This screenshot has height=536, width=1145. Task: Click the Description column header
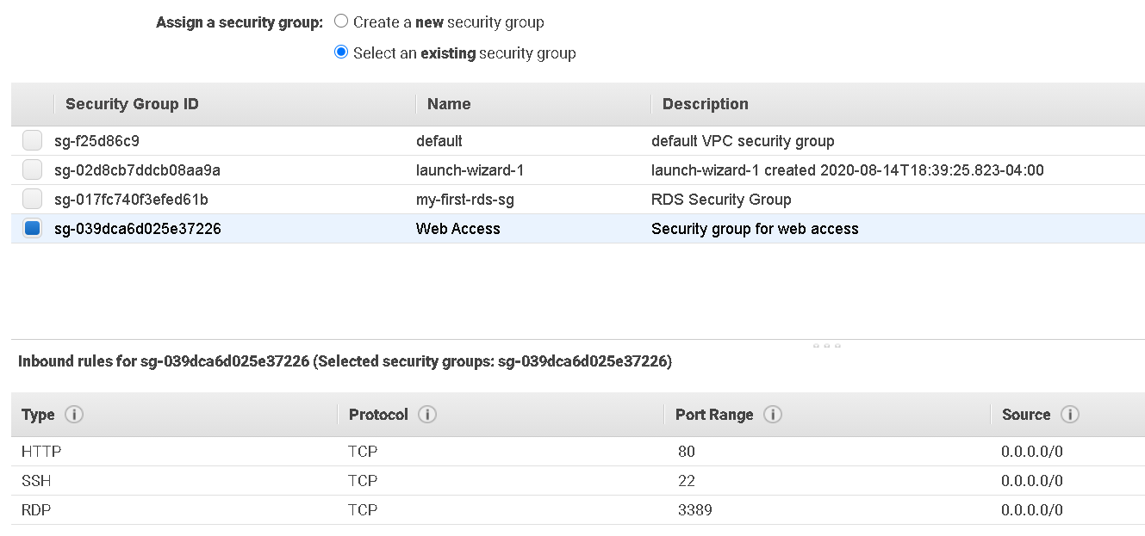coord(705,103)
